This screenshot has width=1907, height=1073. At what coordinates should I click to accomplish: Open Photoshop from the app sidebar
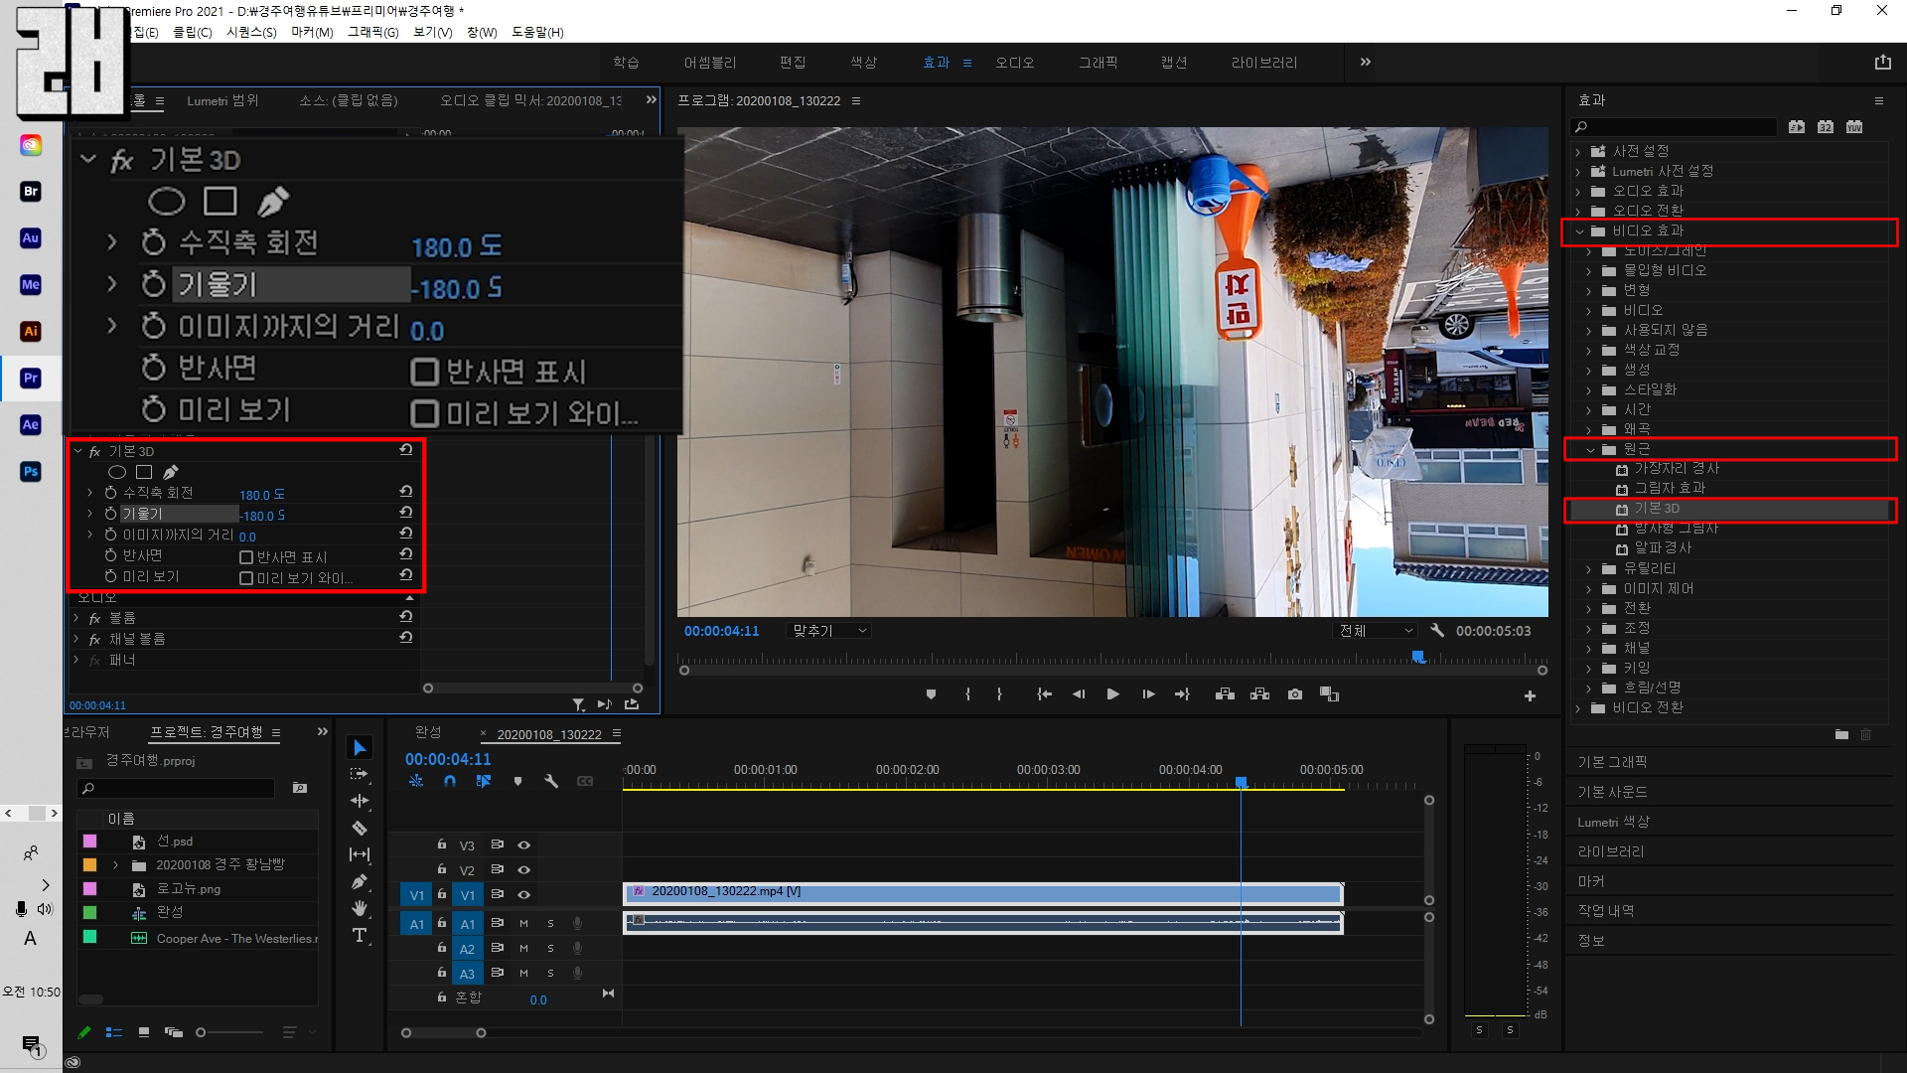tap(31, 471)
